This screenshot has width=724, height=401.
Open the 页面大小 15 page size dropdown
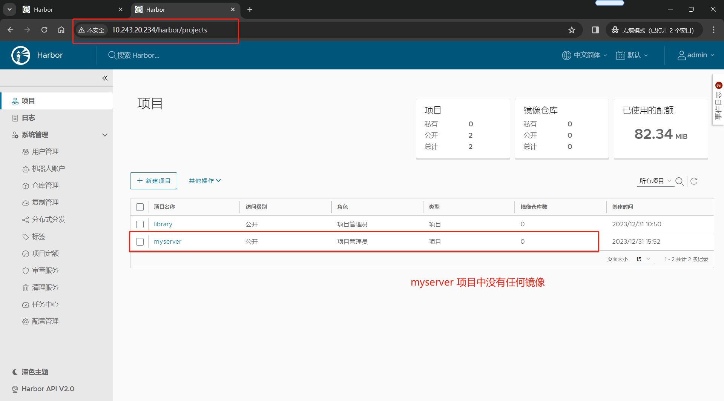[643, 259]
